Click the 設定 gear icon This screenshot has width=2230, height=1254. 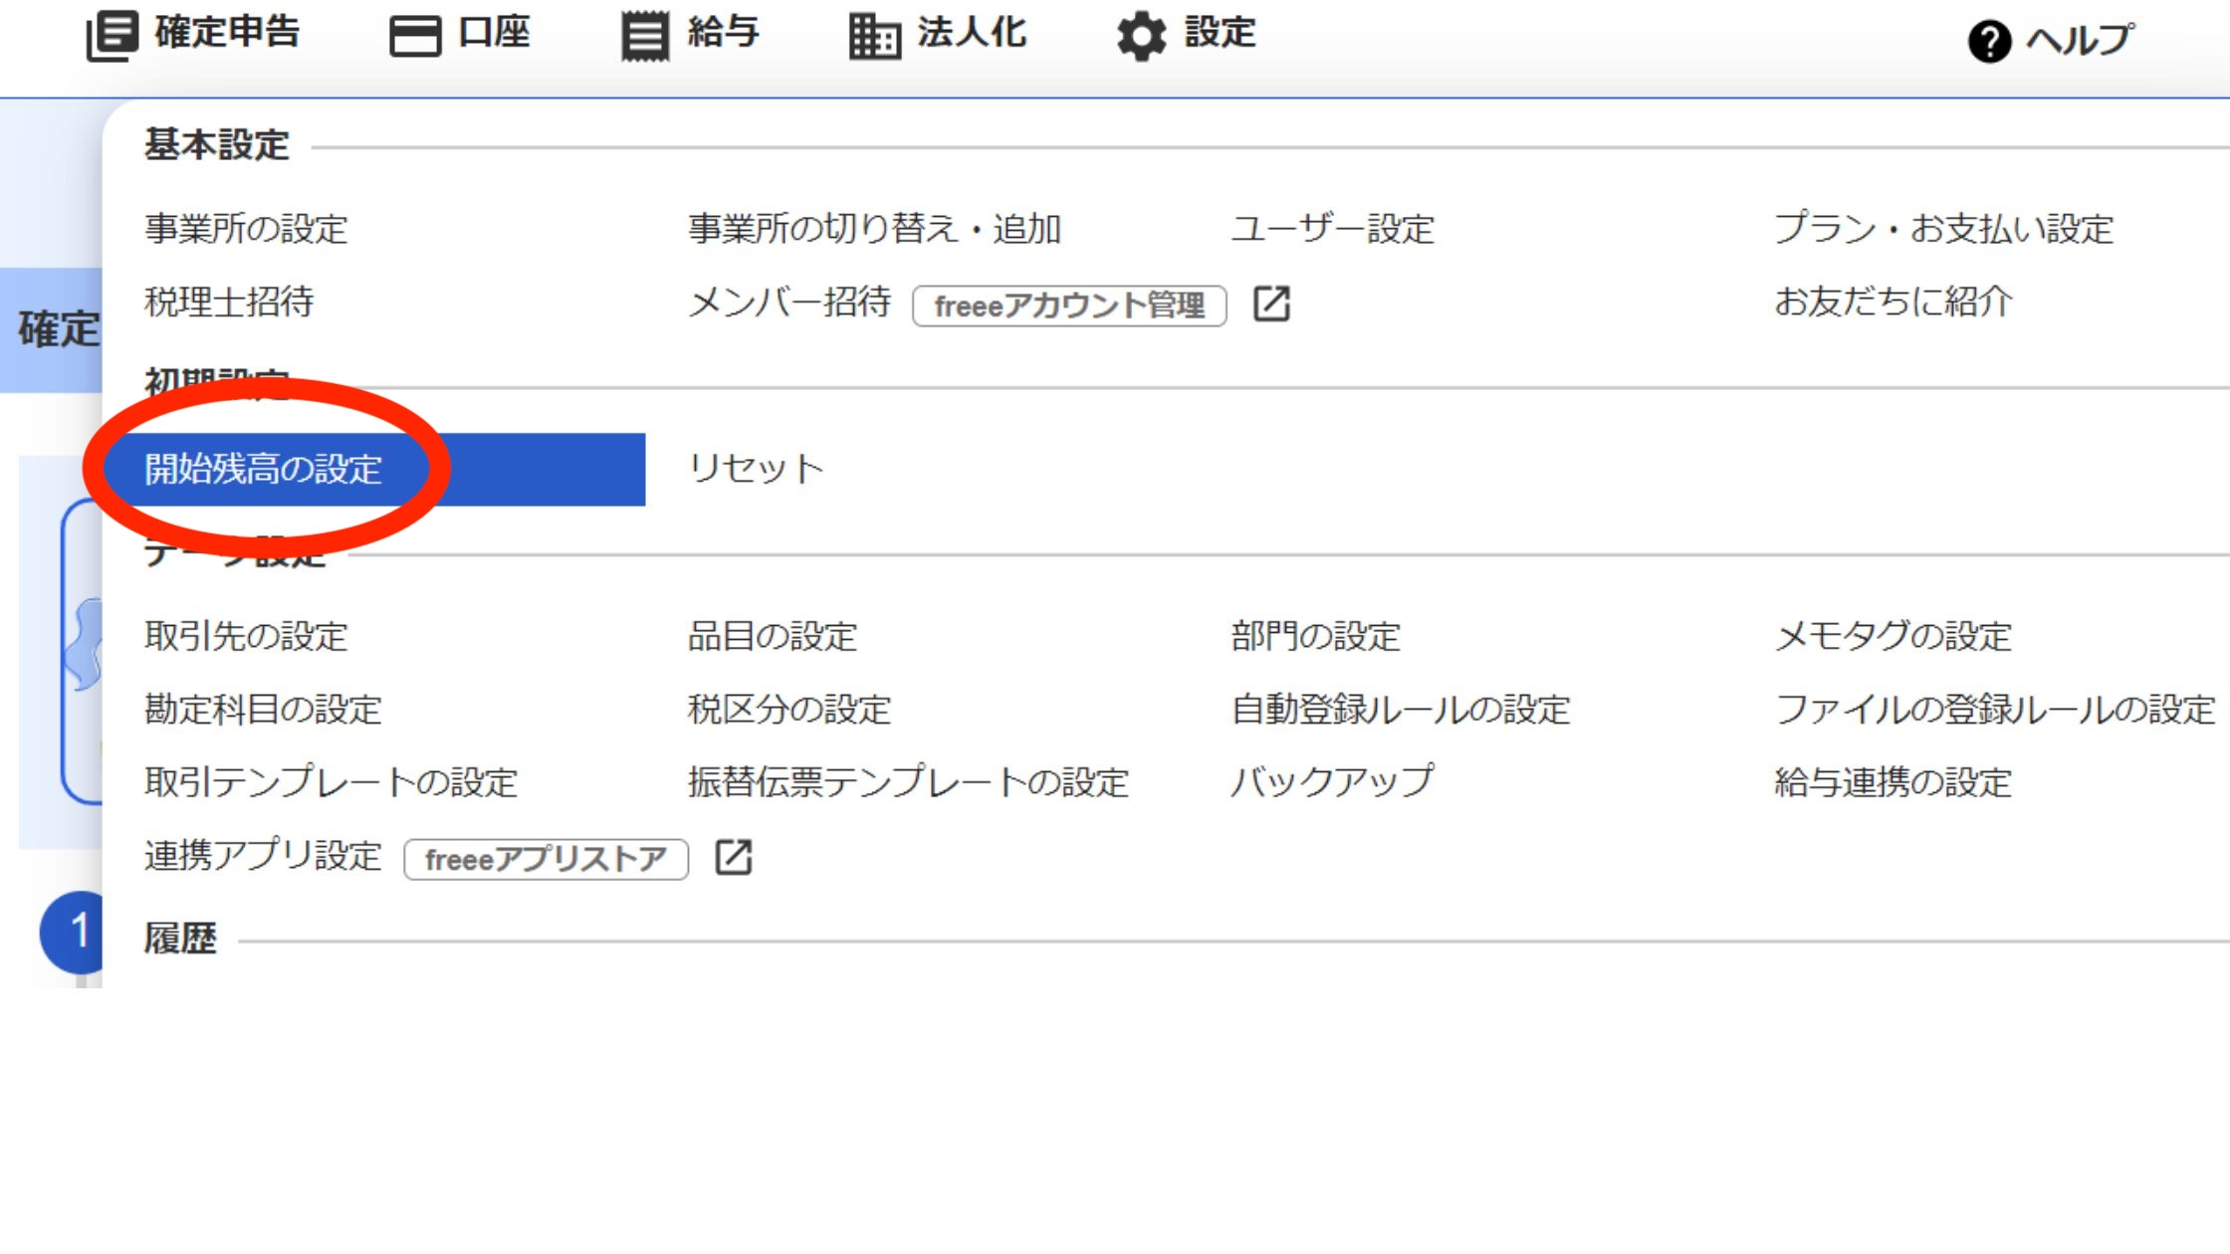[x=1141, y=37]
